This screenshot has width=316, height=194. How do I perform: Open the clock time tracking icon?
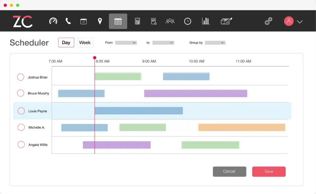188,21
